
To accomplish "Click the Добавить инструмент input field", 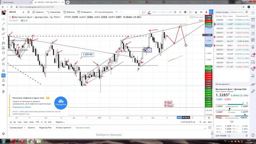I will tap(237, 12).
